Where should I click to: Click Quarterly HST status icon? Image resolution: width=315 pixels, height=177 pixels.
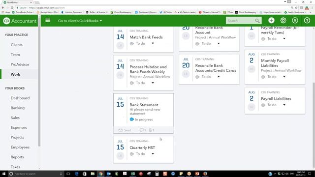(132, 154)
